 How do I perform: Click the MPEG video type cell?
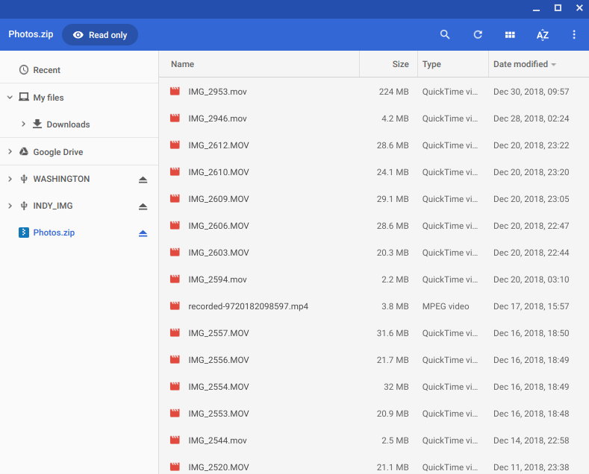click(446, 306)
